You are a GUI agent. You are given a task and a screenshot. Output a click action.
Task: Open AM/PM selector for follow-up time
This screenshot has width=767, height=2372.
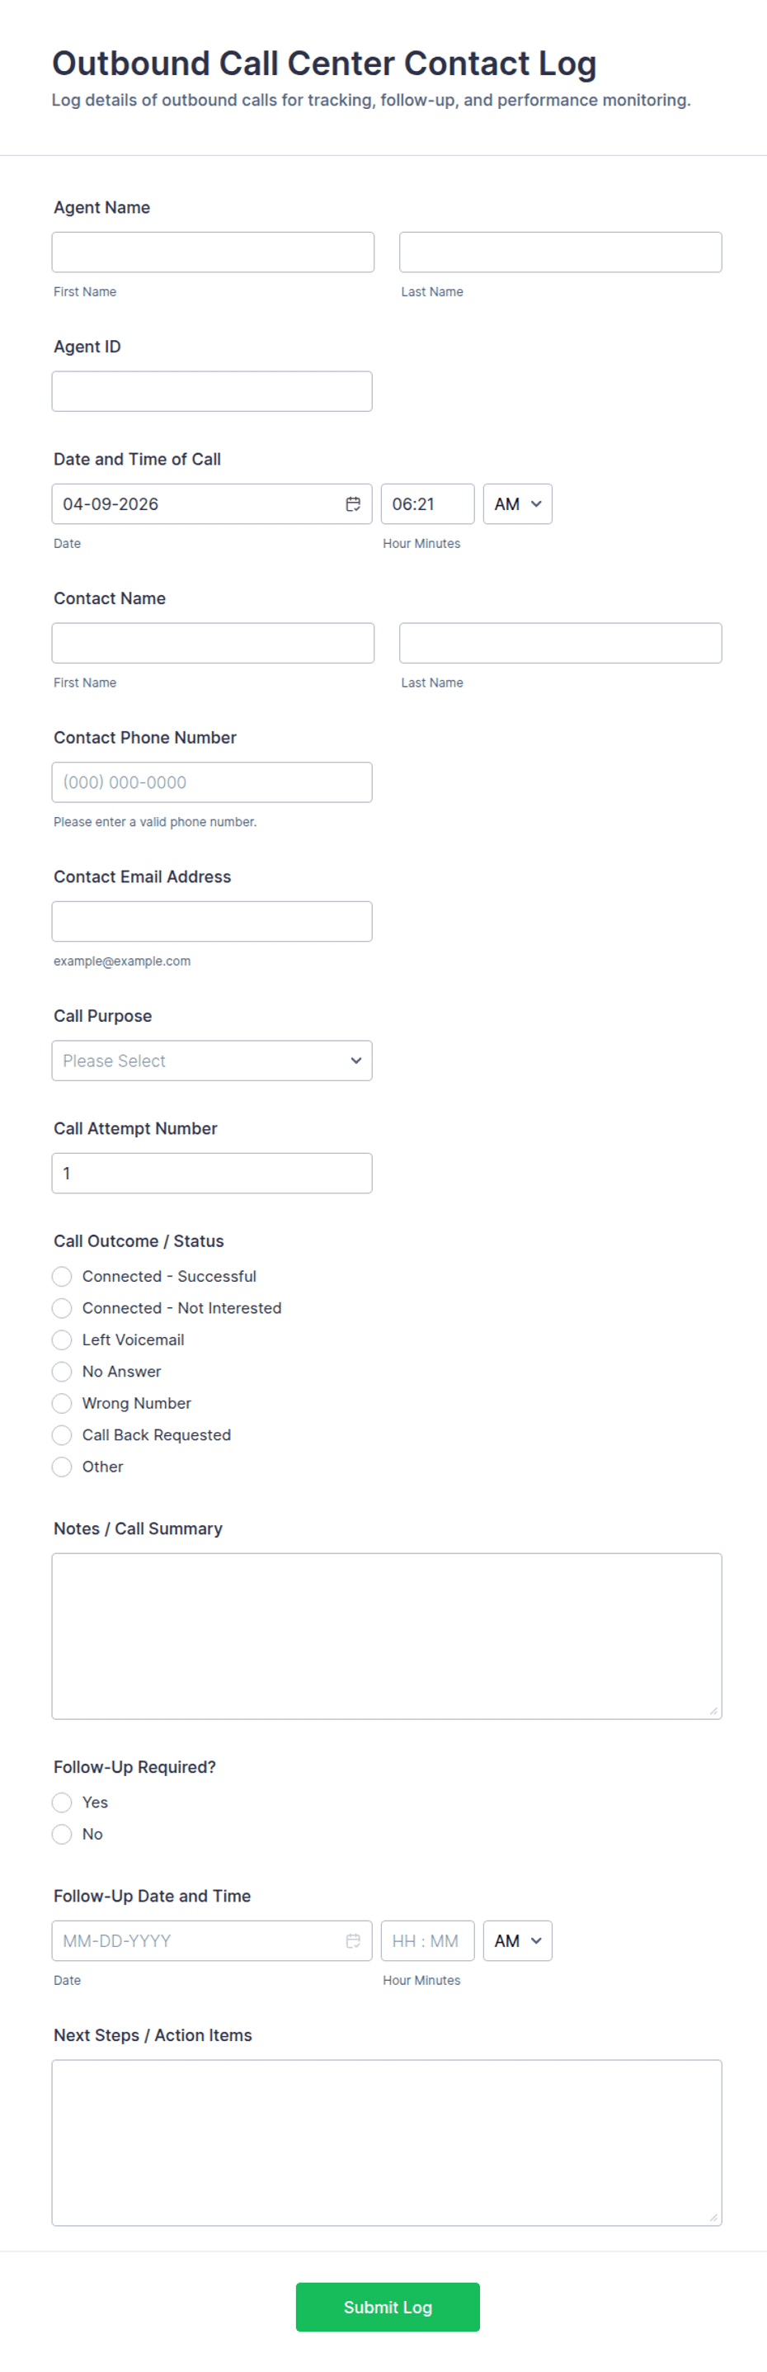coord(518,1940)
